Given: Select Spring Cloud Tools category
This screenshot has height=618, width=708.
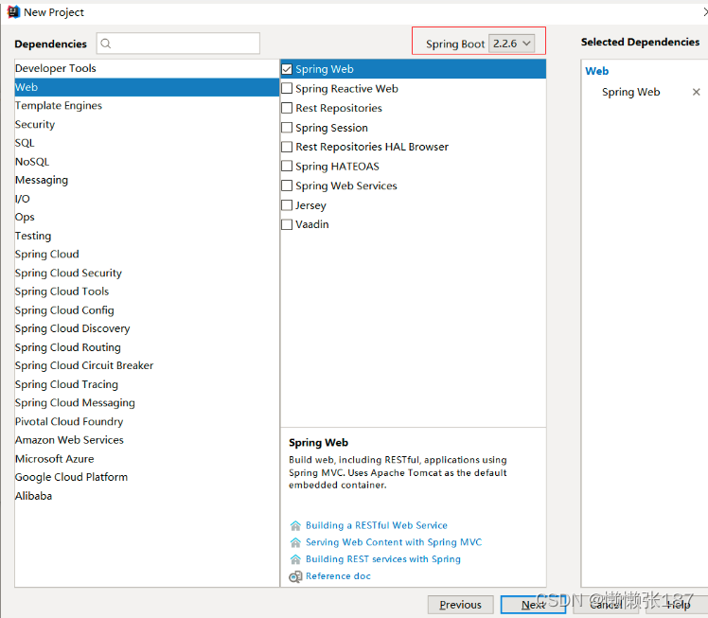Looking at the screenshot, I should click(x=147, y=291).
